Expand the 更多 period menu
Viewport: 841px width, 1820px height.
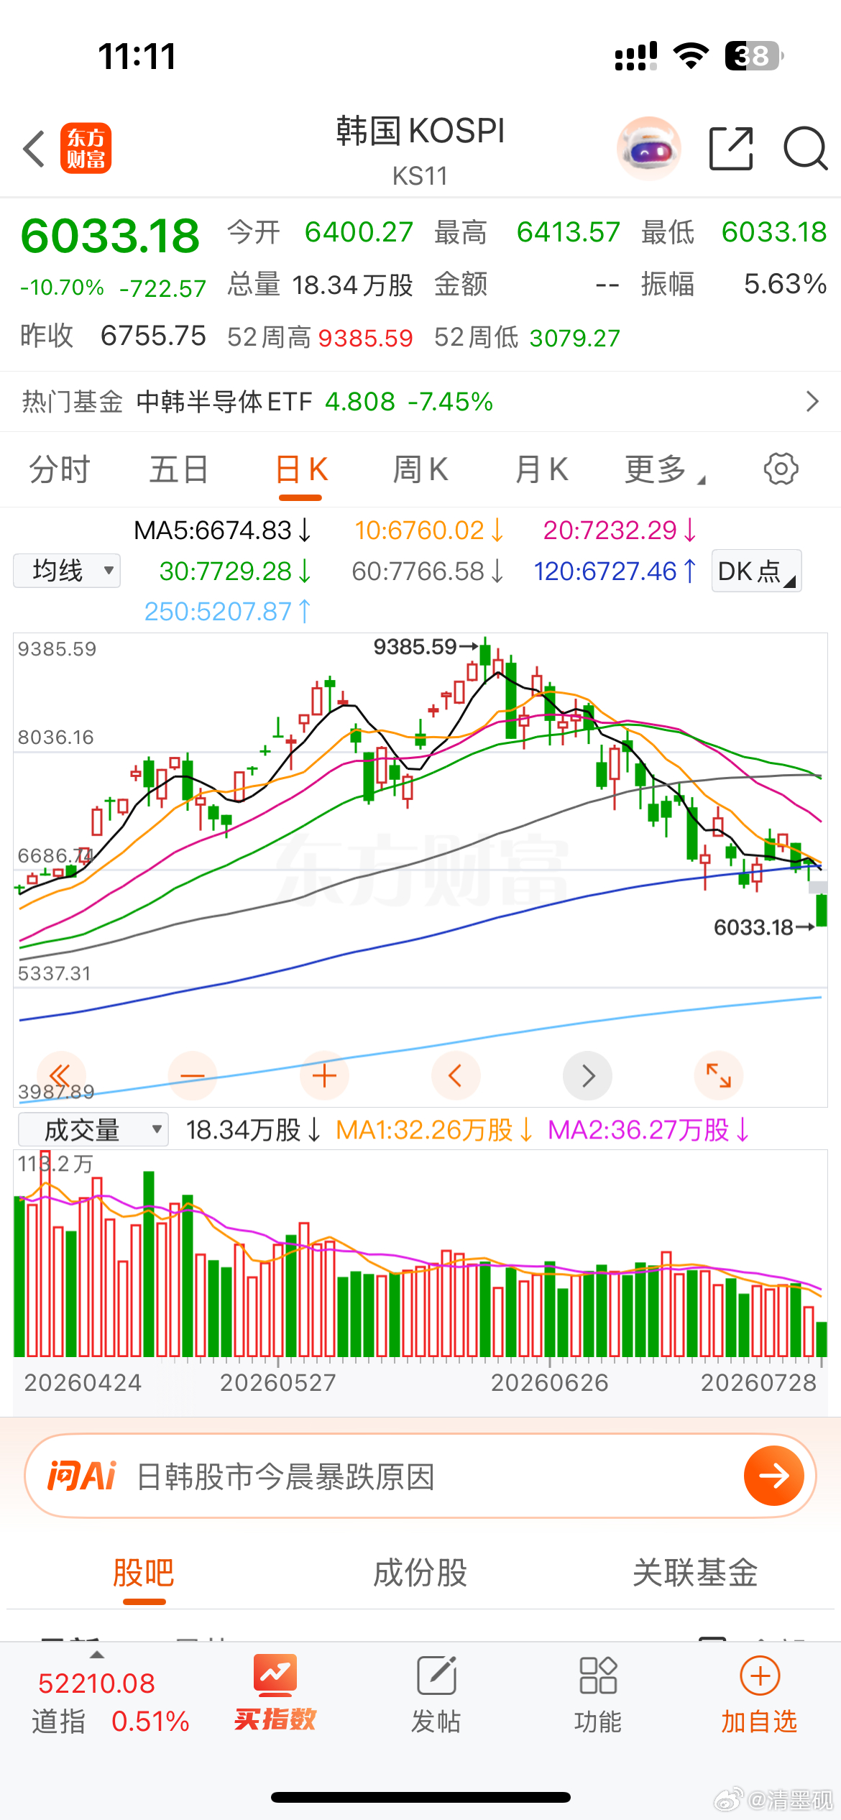[x=665, y=469]
